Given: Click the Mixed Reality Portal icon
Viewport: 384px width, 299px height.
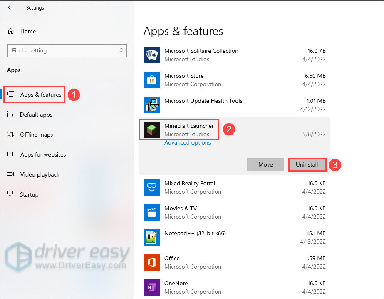Looking at the screenshot, I should (x=152, y=187).
